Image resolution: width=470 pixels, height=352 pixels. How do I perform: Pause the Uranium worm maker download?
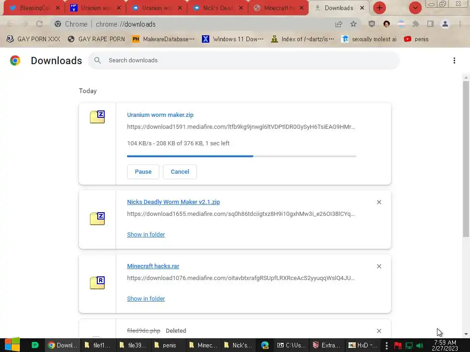[143, 172]
